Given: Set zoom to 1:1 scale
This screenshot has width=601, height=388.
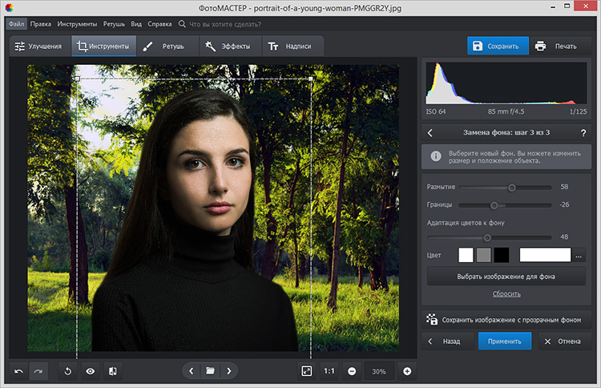Looking at the screenshot, I should click(x=329, y=371).
